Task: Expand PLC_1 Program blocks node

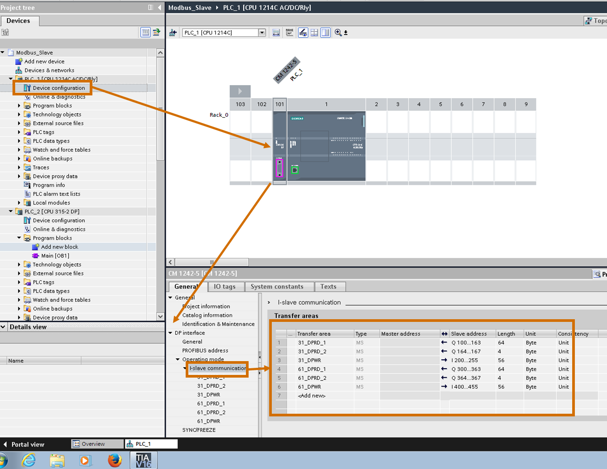Action: (x=19, y=106)
